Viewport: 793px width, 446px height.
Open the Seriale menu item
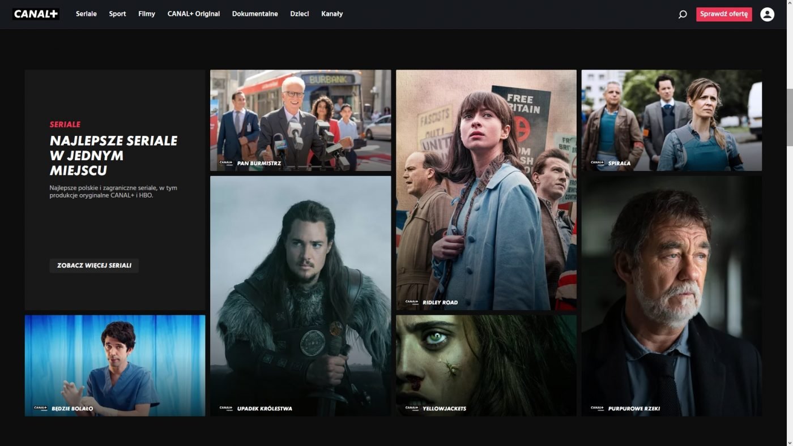tap(86, 14)
